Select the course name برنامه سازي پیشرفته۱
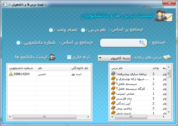 pos(131,74)
